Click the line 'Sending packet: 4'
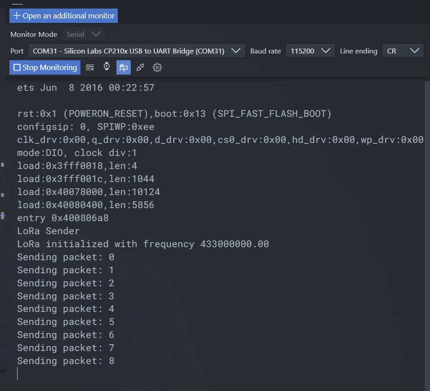Screen dimensions: 430x391 [x=66, y=309]
